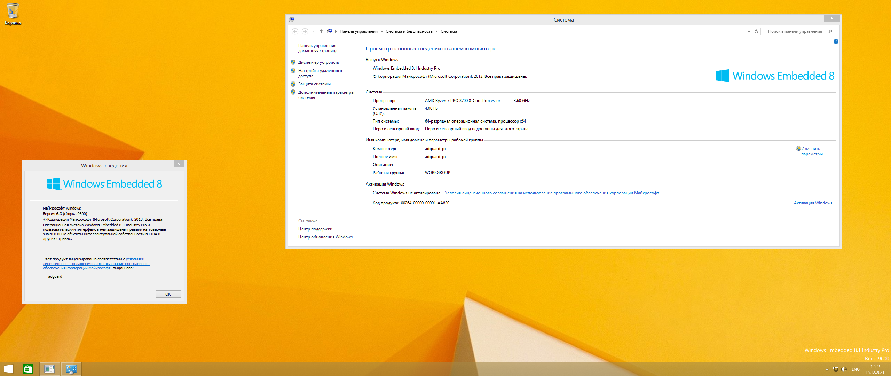Switch to the winver taskbar button
Screen dimensions: 891x376
click(x=49, y=369)
